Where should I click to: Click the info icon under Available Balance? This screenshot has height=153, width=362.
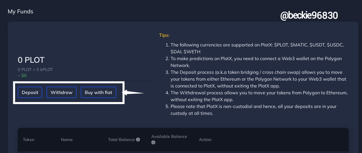tap(153, 142)
